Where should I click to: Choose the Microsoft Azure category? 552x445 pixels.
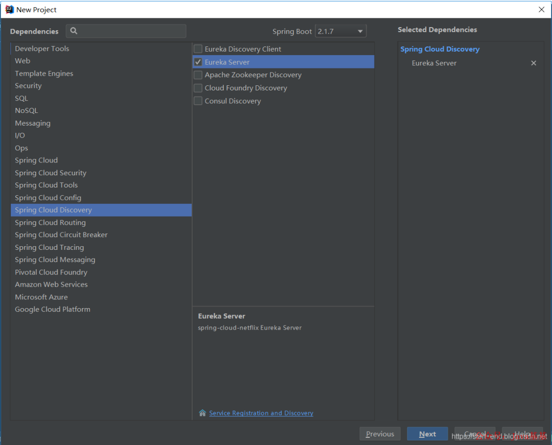point(101,297)
